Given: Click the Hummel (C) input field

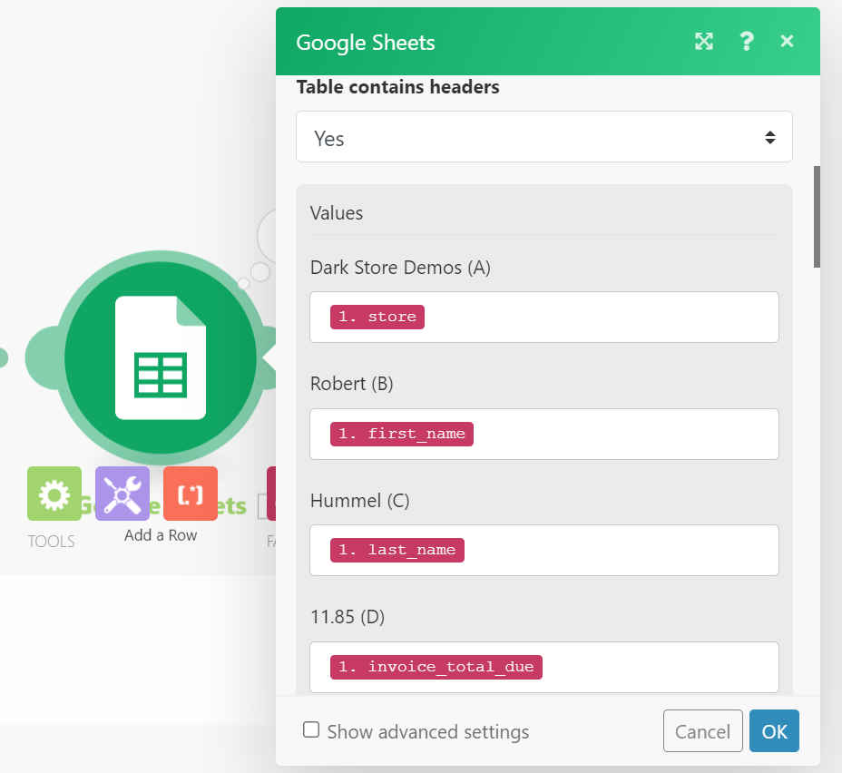Looking at the screenshot, I should 544,550.
